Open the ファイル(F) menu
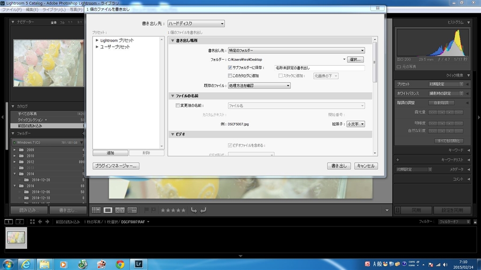This screenshot has height=270, width=481. point(12,9)
